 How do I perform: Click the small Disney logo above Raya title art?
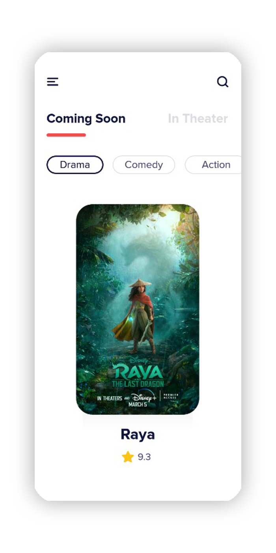pyautogui.click(x=138, y=360)
